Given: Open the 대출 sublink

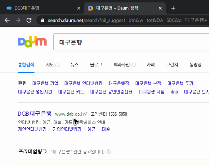Looking at the screenshot, I should click(106, 129).
